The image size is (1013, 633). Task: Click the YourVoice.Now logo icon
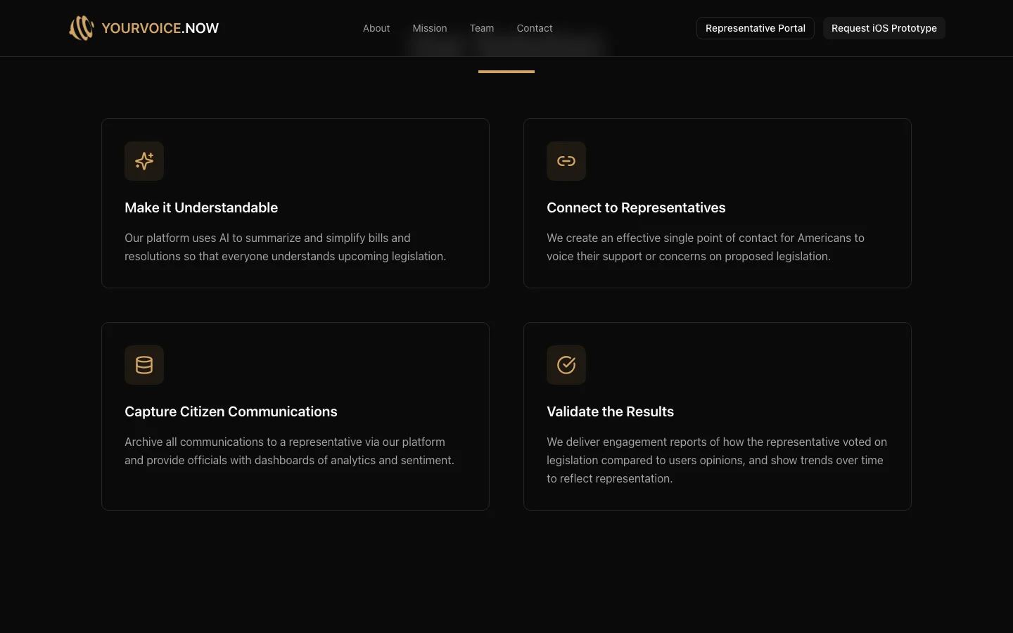tap(82, 28)
